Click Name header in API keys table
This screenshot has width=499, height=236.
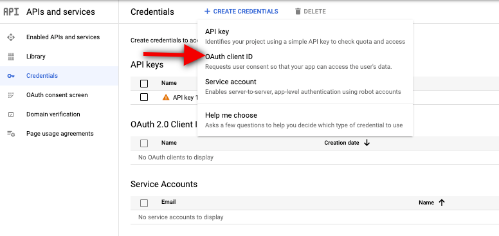click(169, 83)
